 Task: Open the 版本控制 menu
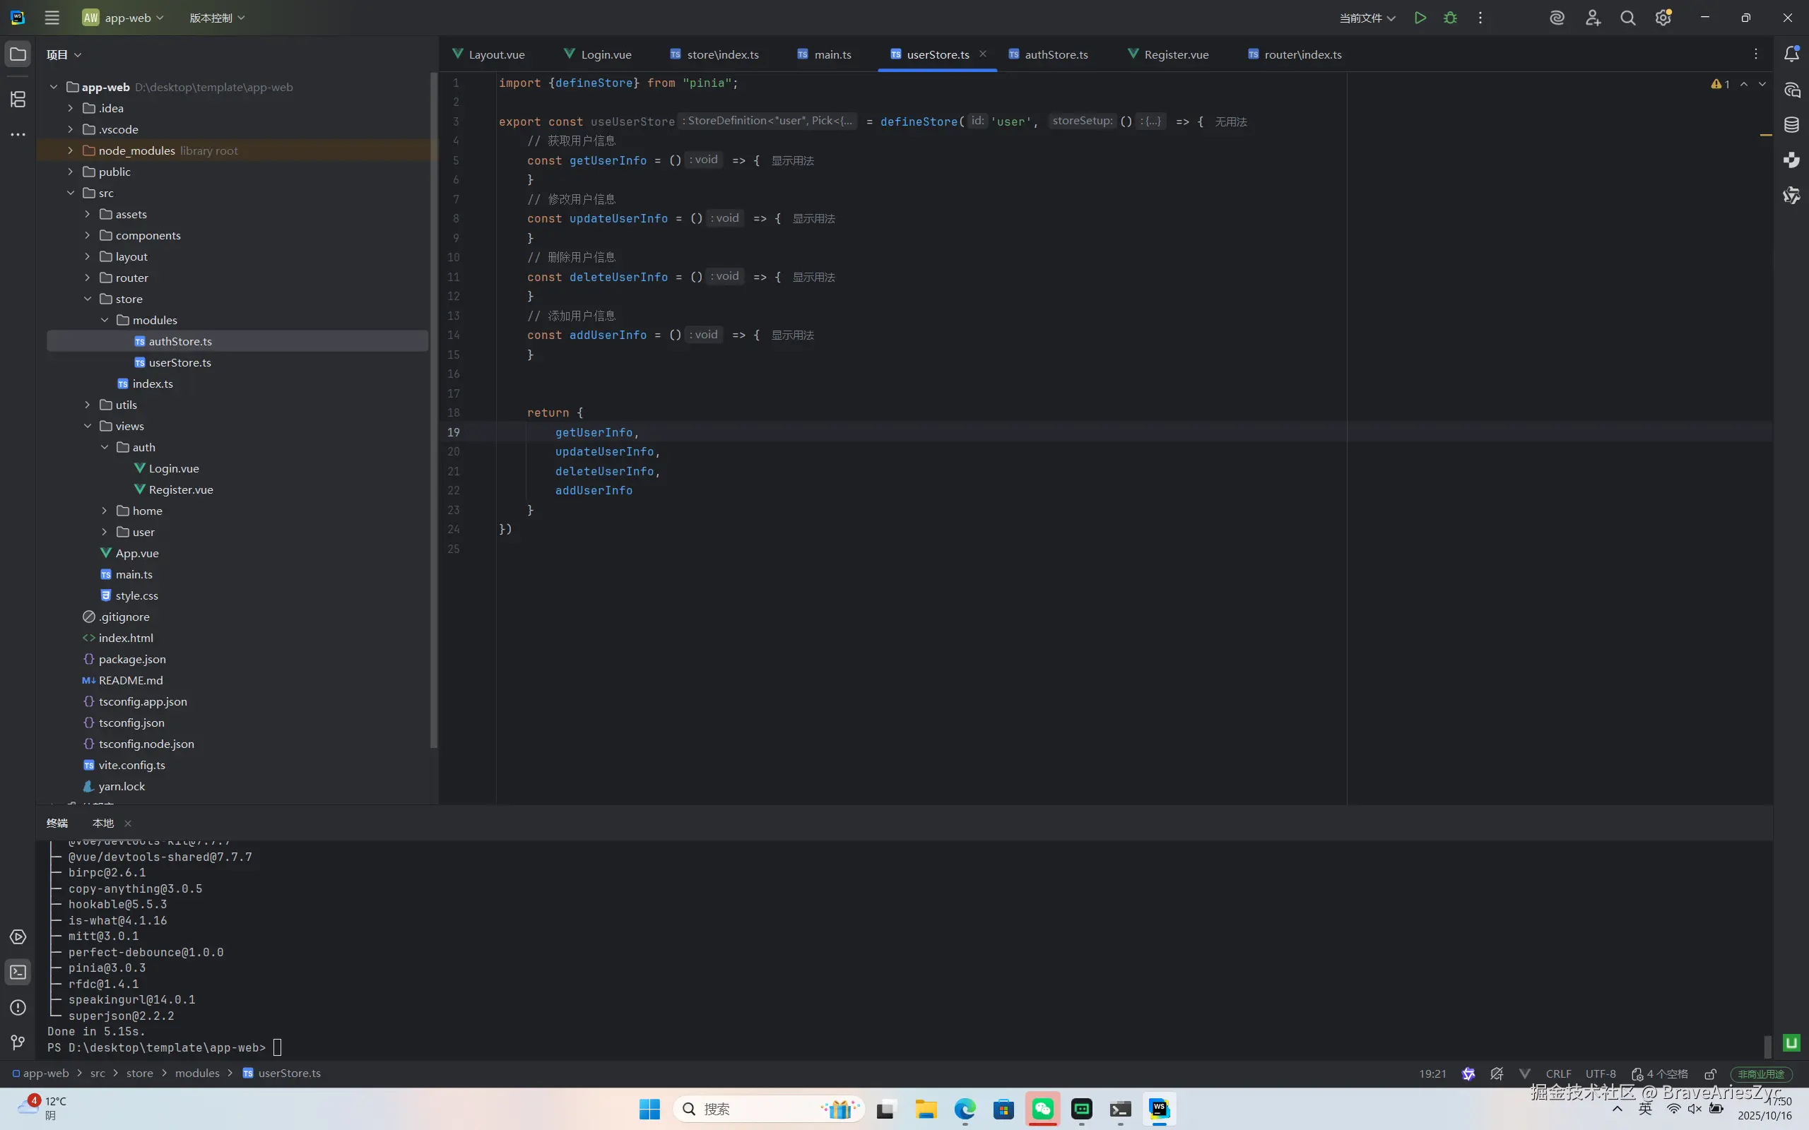(217, 18)
